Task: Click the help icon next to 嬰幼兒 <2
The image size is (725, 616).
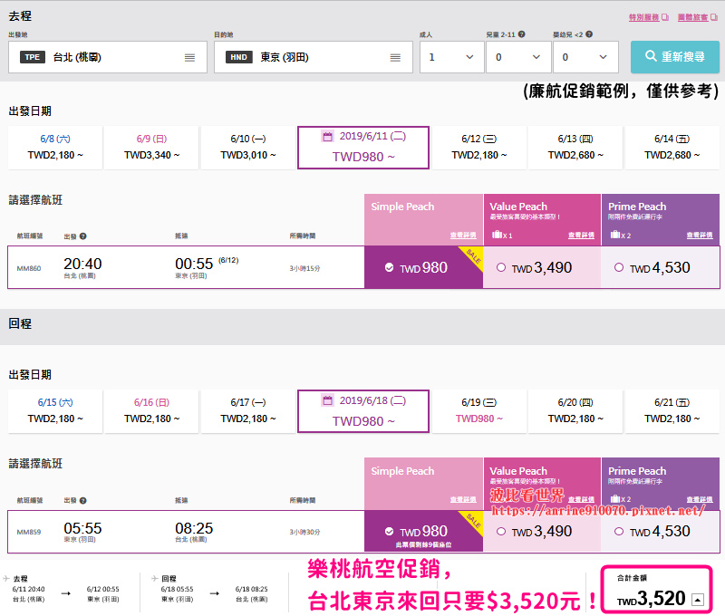Action: click(589, 34)
